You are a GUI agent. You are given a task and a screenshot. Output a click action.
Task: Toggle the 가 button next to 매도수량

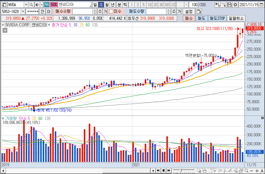179,11
